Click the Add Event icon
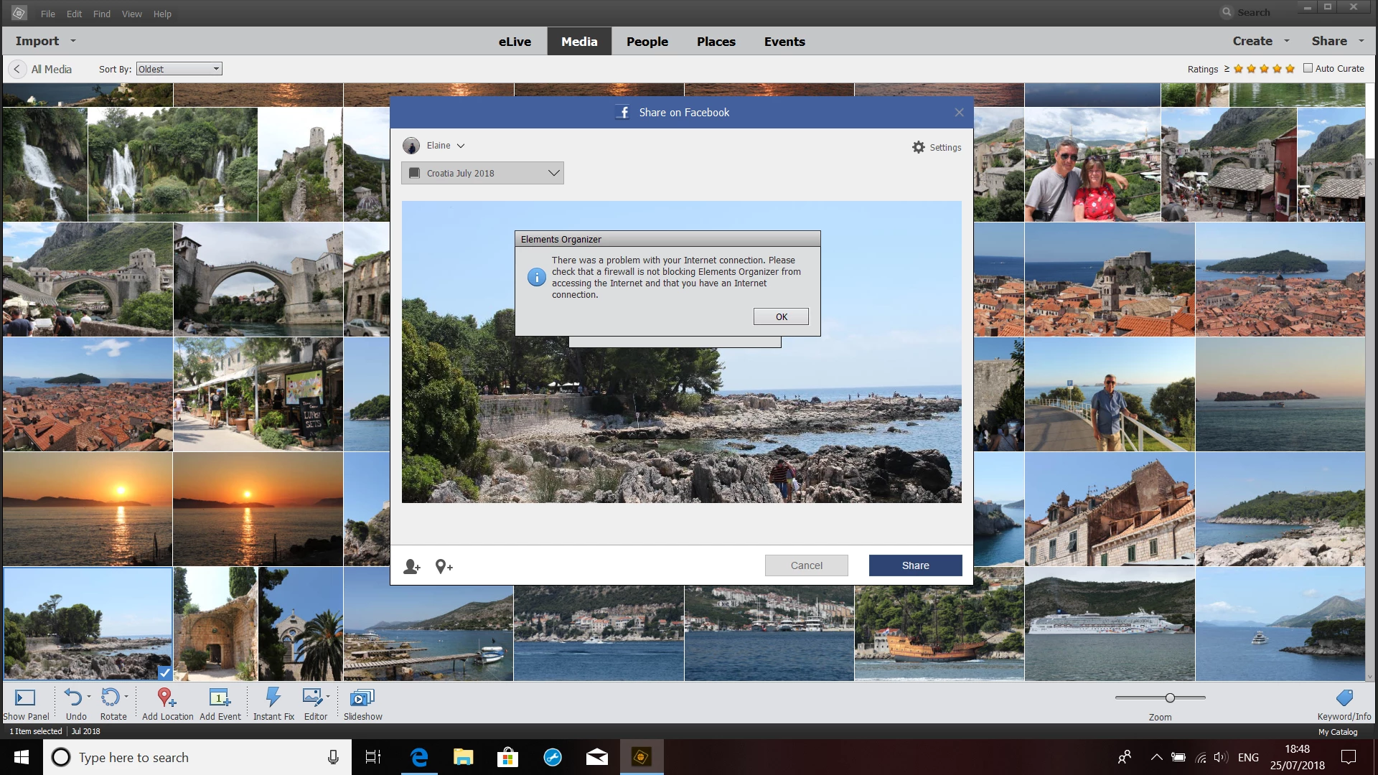This screenshot has width=1378, height=775. pos(219,697)
